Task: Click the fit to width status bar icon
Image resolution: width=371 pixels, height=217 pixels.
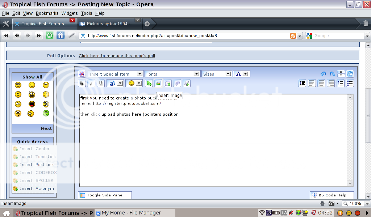Action: coord(322,204)
